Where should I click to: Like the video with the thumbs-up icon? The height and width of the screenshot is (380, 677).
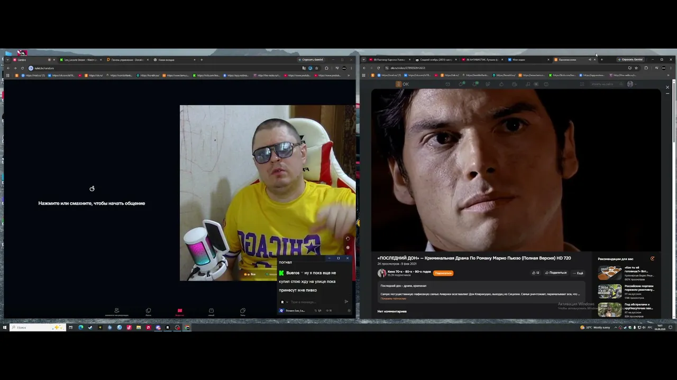pyautogui.click(x=536, y=273)
